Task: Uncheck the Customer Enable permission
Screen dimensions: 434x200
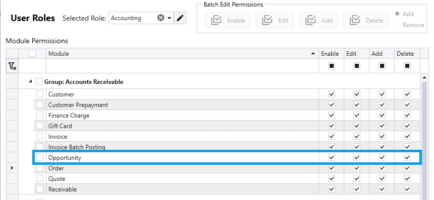Action: pos(331,94)
